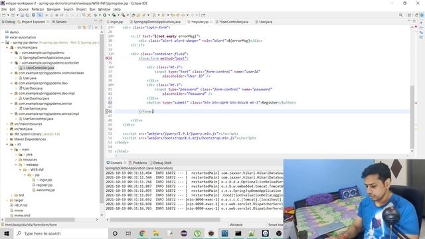Click the green Run toolbar button
This screenshot has height=239, width=425.
tap(105, 15)
